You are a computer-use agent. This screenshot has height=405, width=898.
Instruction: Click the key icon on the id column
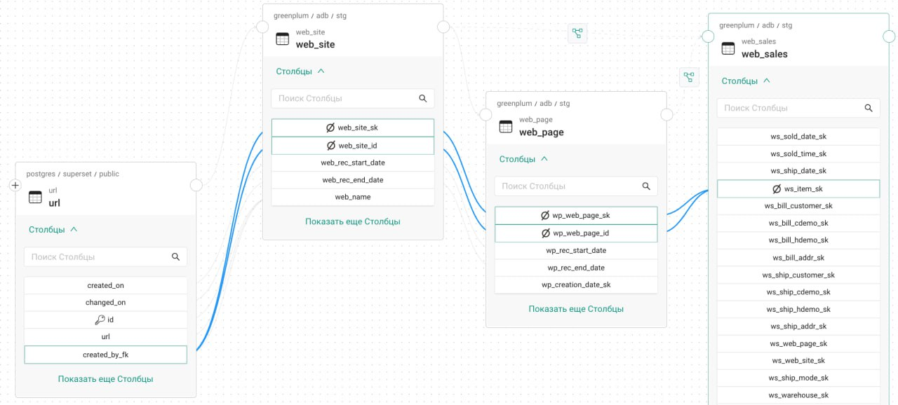(100, 320)
